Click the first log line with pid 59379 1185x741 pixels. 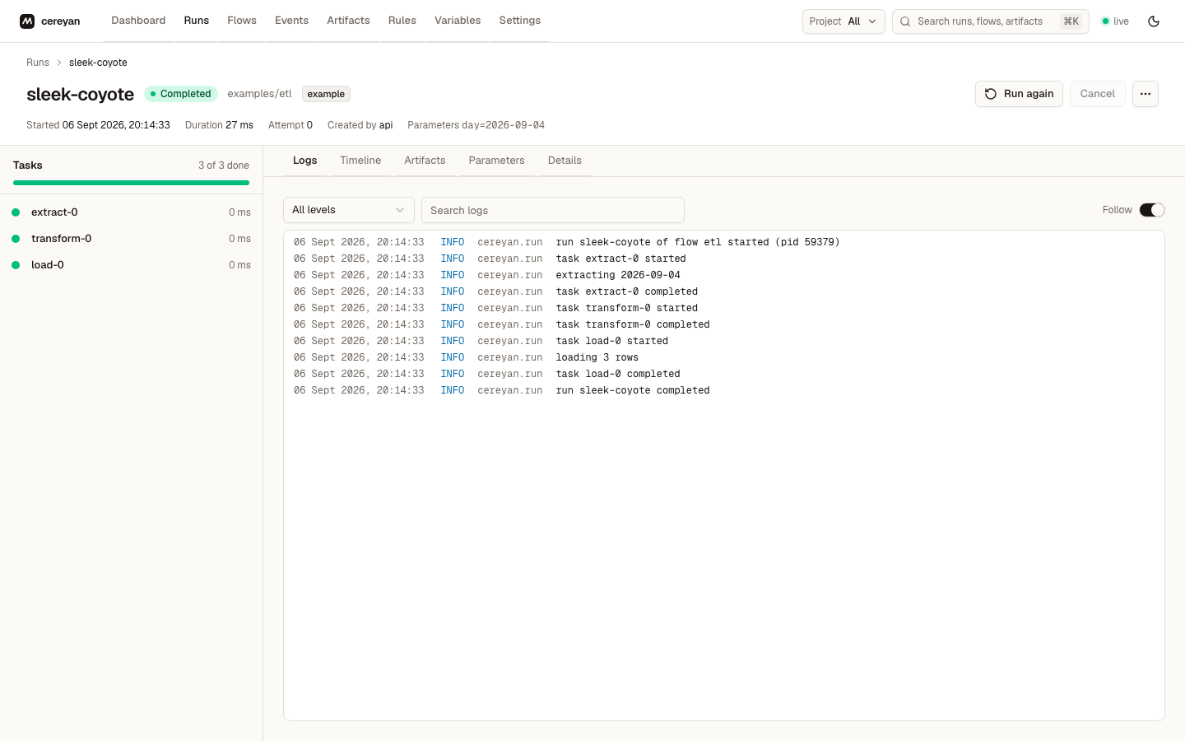[724, 242]
